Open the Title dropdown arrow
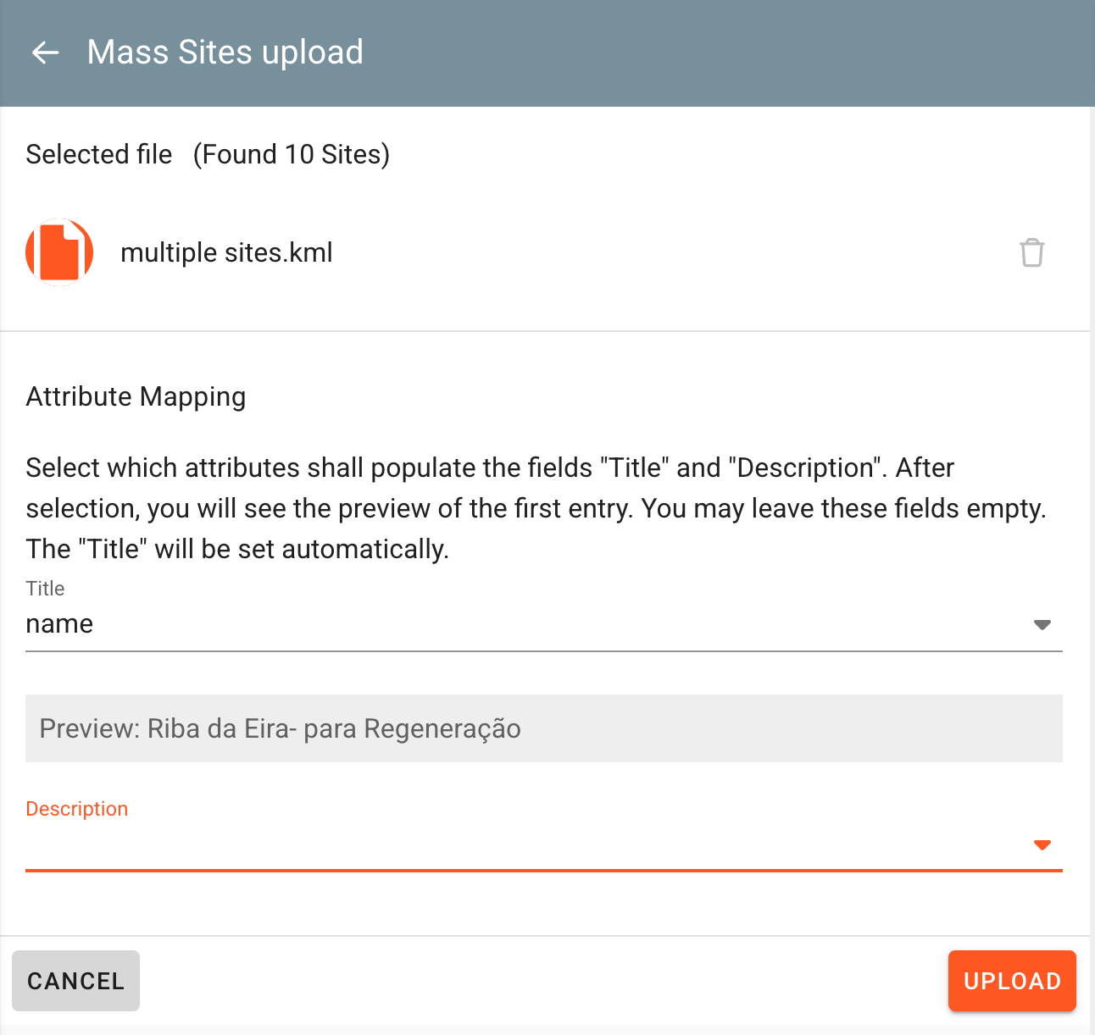This screenshot has height=1035, width=1095. [x=1042, y=625]
